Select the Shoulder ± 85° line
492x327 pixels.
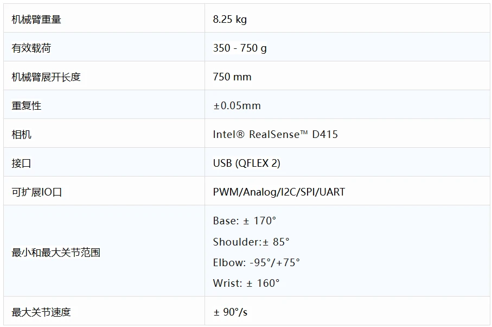pyautogui.click(x=251, y=242)
